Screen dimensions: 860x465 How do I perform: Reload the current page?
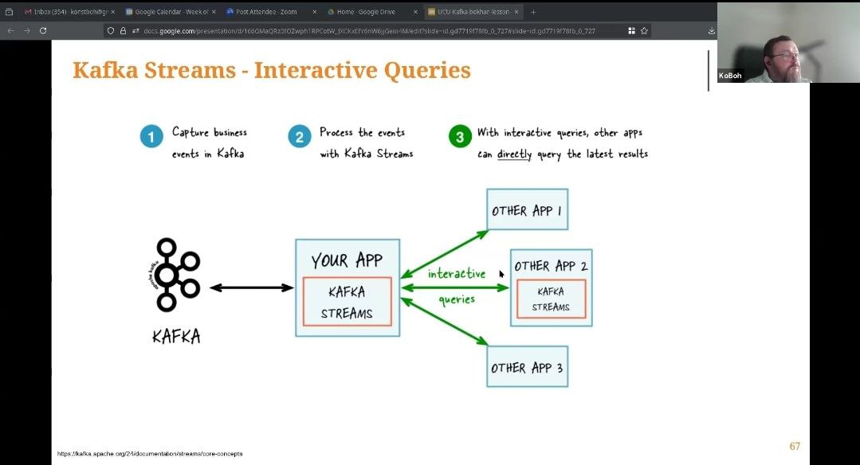click(x=43, y=31)
